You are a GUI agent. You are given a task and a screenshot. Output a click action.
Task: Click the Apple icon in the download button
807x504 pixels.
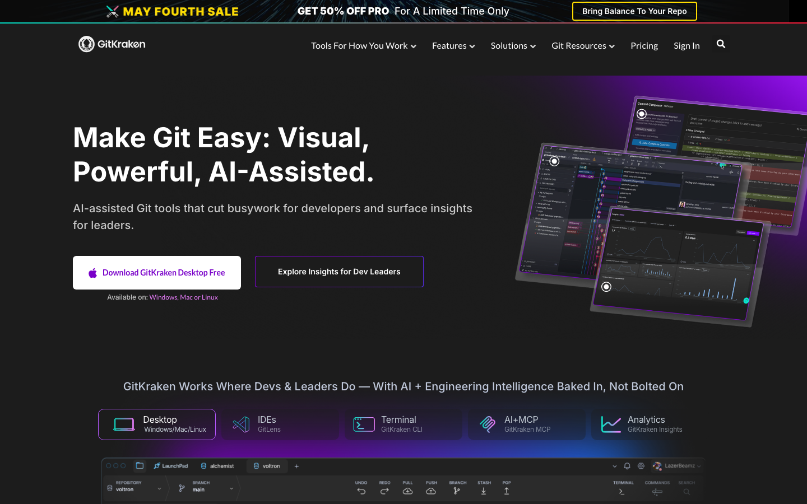click(93, 273)
